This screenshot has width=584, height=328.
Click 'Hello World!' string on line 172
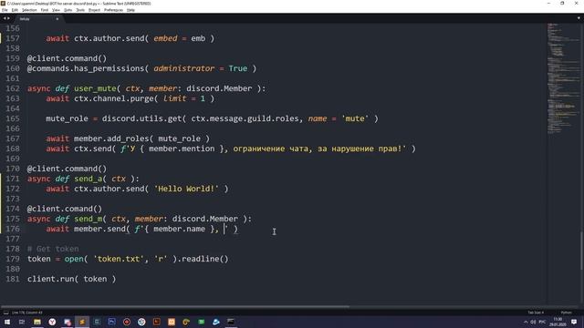pos(186,189)
